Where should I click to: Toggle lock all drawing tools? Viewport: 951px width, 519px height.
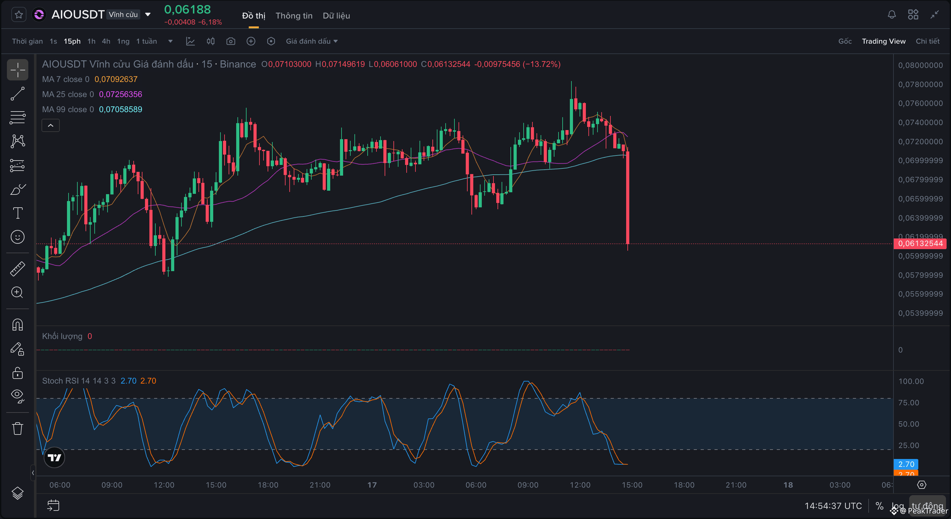[17, 373]
